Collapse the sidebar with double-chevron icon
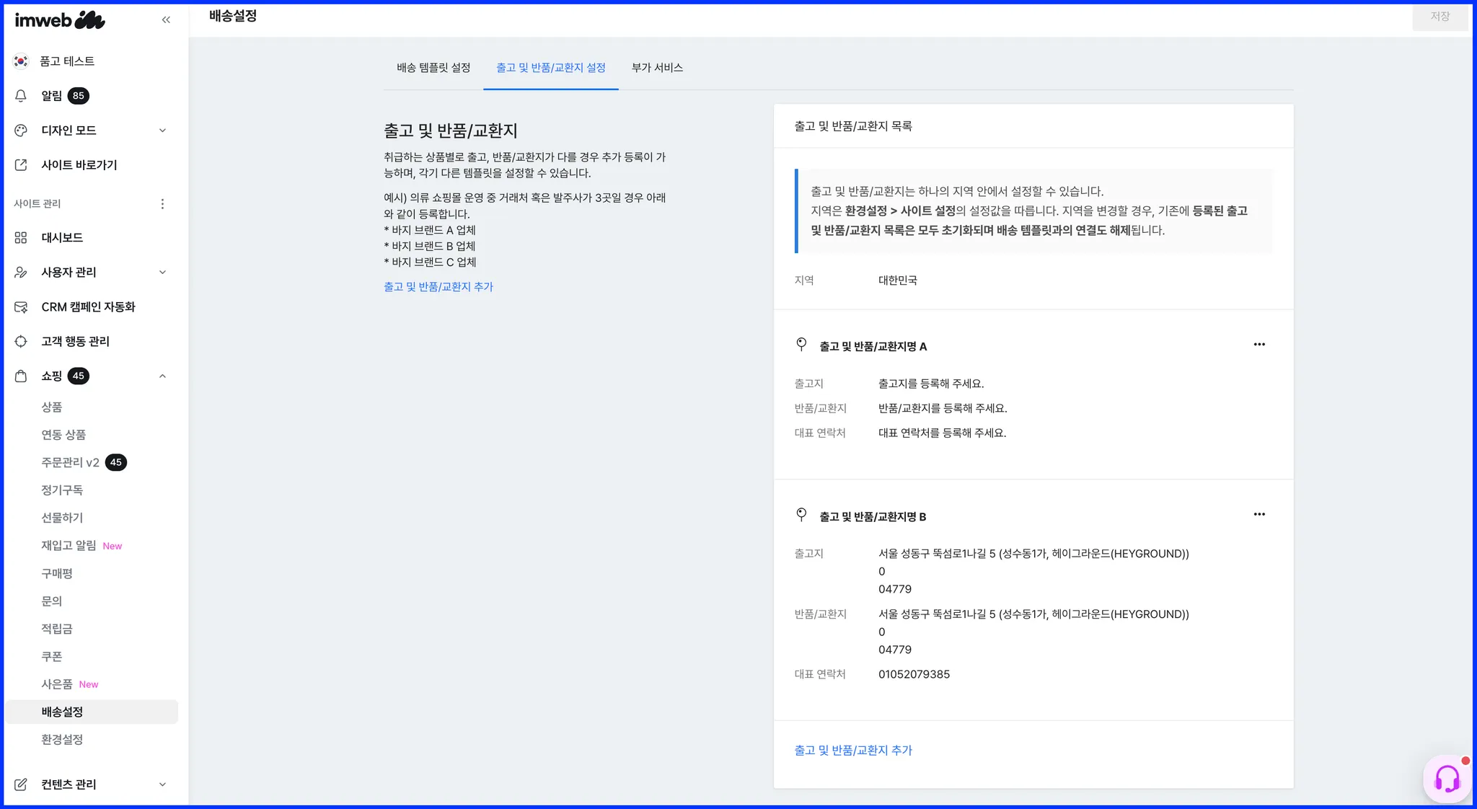1477x809 pixels. tap(166, 20)
